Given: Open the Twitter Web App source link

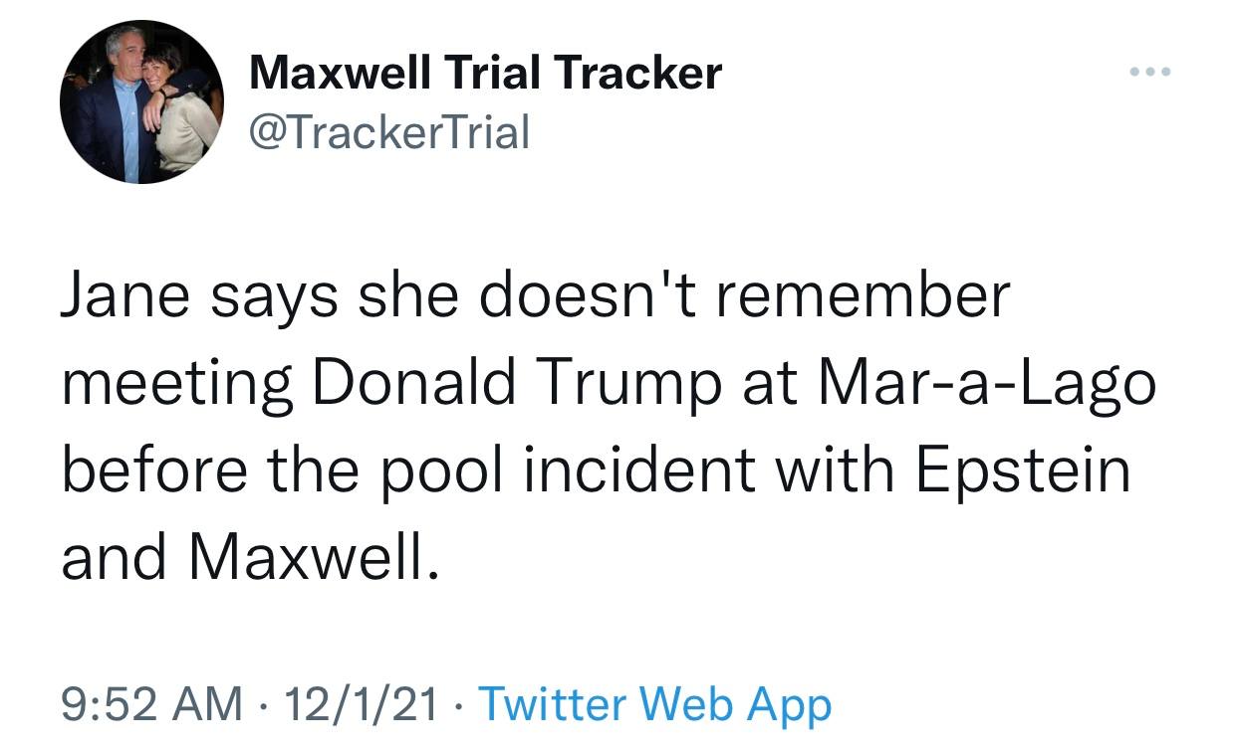Looking at the screenshot, I should point(654,704).
